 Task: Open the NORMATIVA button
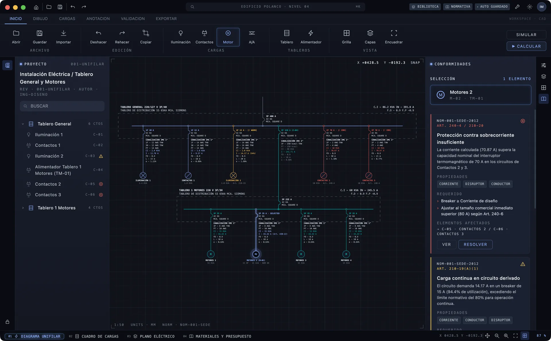(x=458, y=7)
